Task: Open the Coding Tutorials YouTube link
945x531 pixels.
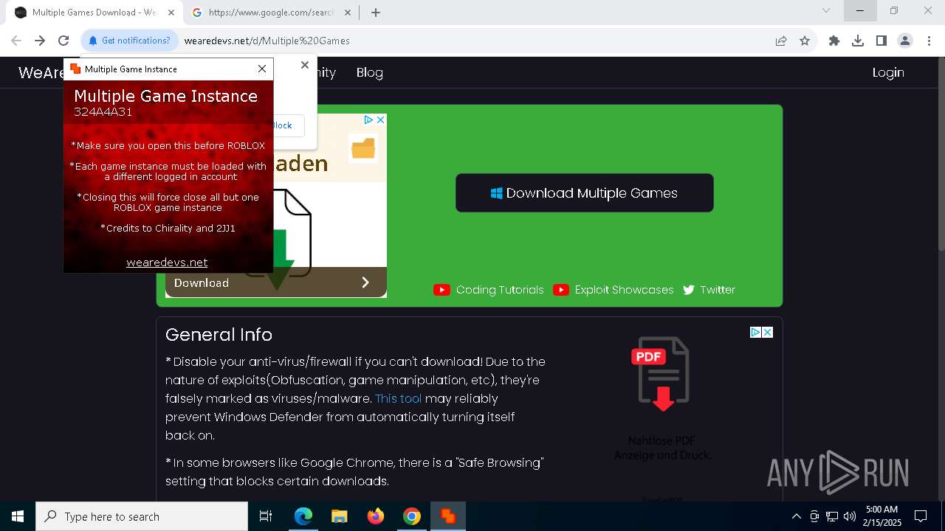Action: [x=489, y=290]
